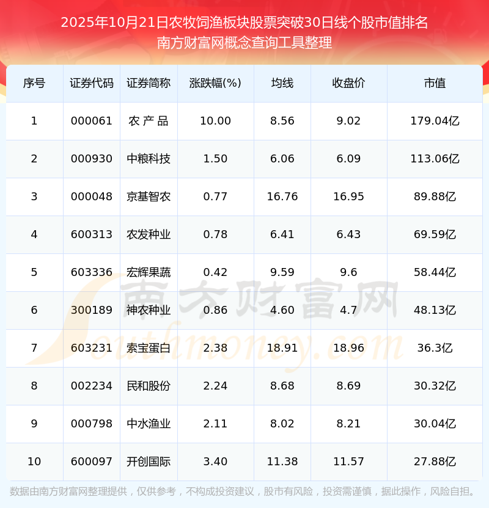
Task: Click the 市值 column header
Action: (x=435, y=83)
